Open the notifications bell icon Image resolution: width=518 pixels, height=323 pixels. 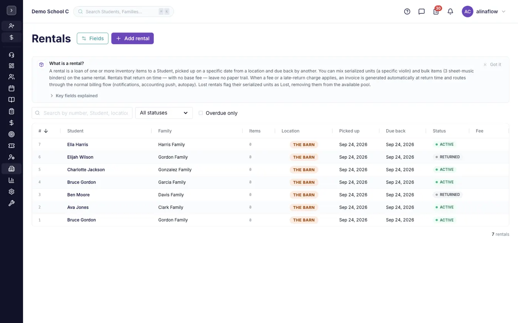point(450,11)
